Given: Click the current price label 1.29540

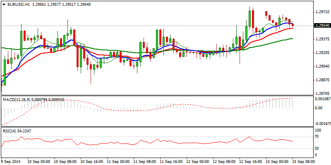Looking at the screenshot, I should (x=321, y=26).
